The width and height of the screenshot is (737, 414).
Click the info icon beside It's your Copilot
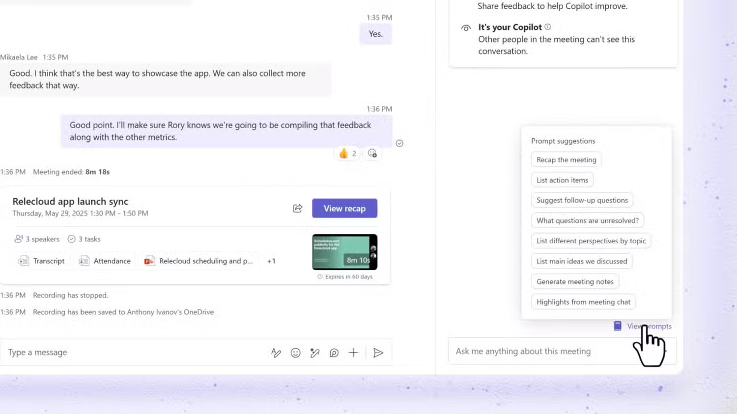point(548,27)
